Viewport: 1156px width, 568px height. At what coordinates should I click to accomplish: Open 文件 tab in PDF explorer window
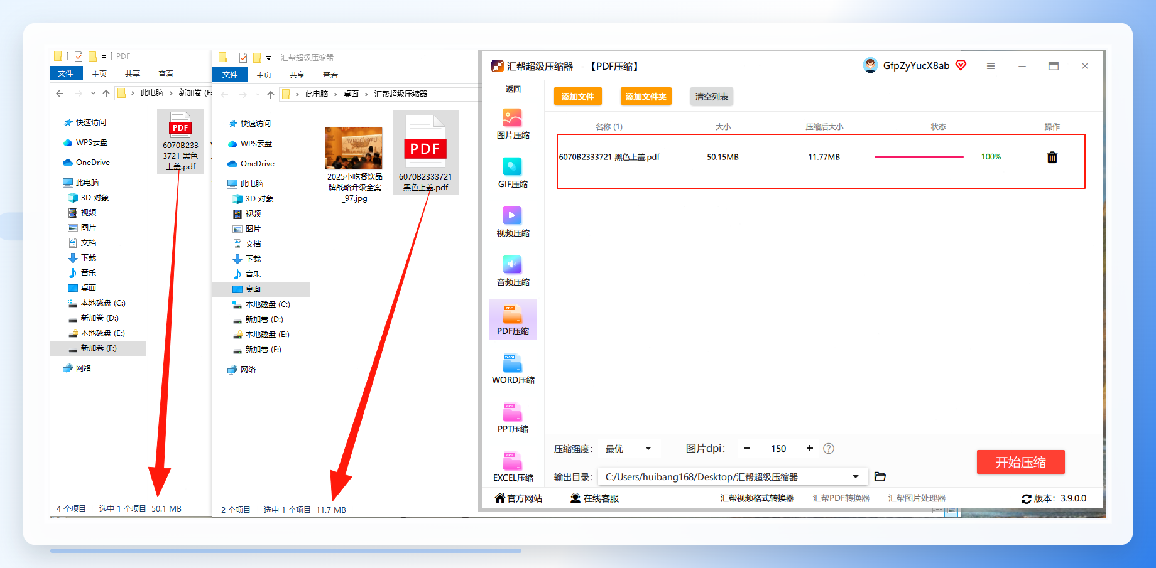pos(66,73)
